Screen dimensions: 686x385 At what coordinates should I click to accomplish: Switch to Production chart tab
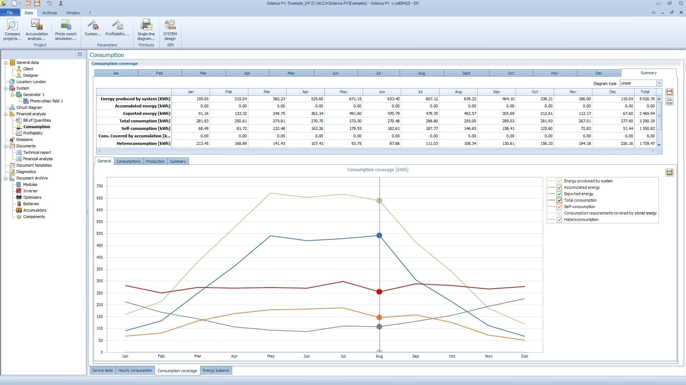155,161
